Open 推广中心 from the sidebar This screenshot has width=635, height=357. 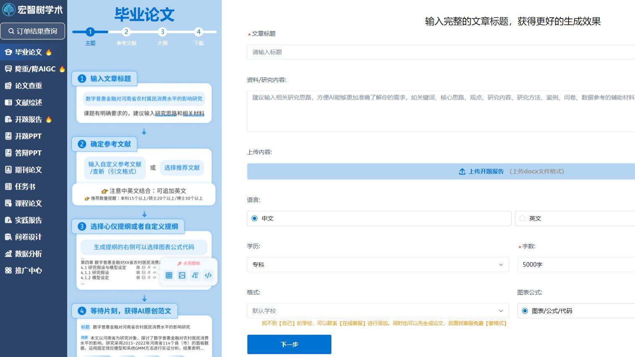pos(29,271)
